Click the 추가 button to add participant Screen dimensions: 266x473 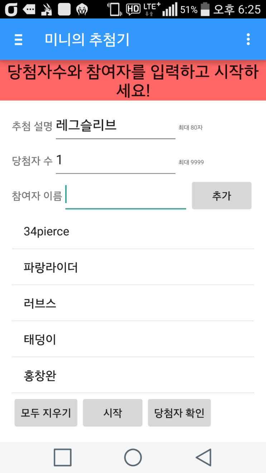point(222,196)
